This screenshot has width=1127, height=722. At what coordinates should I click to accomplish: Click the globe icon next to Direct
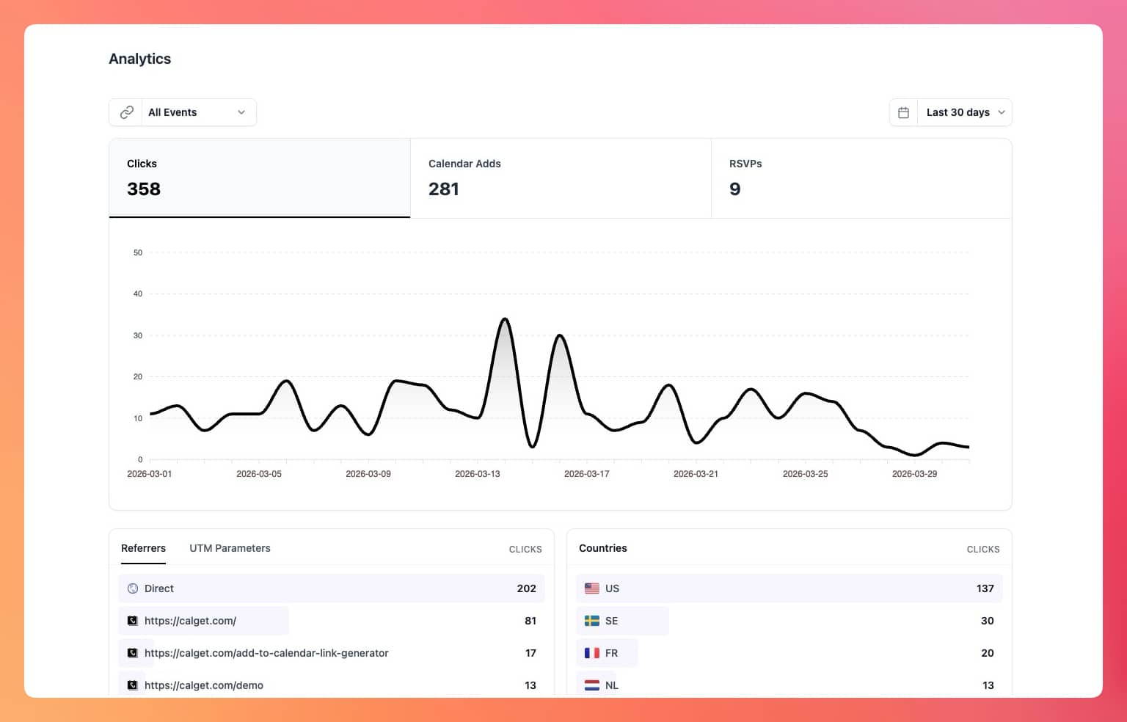coord(133,588)
